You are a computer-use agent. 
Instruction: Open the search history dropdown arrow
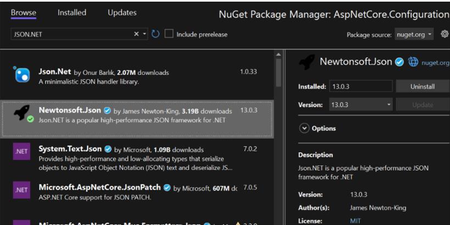click(x=144, y=34)
